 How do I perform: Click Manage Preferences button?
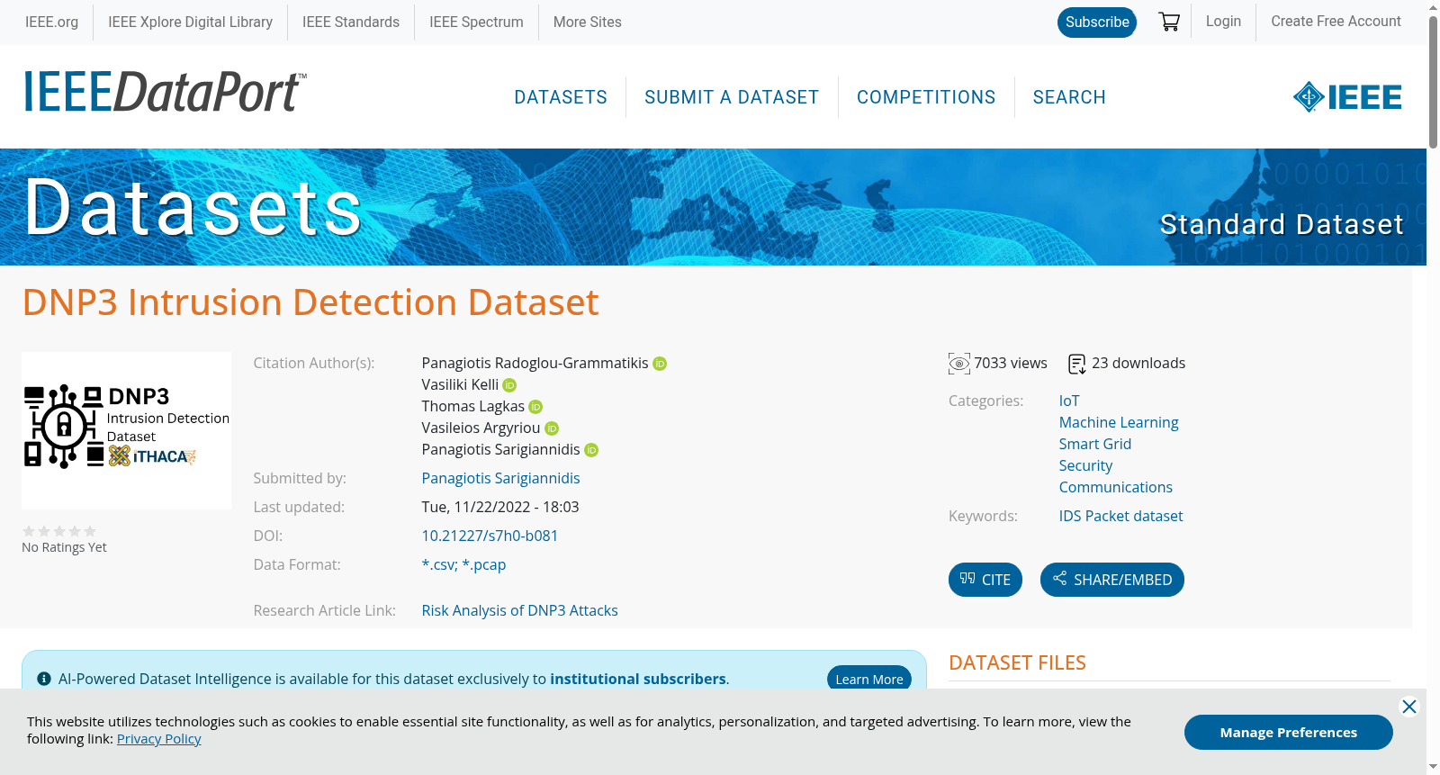pyautogui.click(x=1289, y=733)
